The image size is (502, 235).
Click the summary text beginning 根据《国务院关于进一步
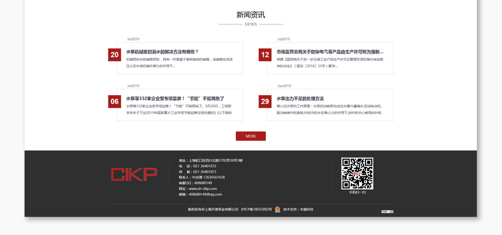tap(330, 62)
